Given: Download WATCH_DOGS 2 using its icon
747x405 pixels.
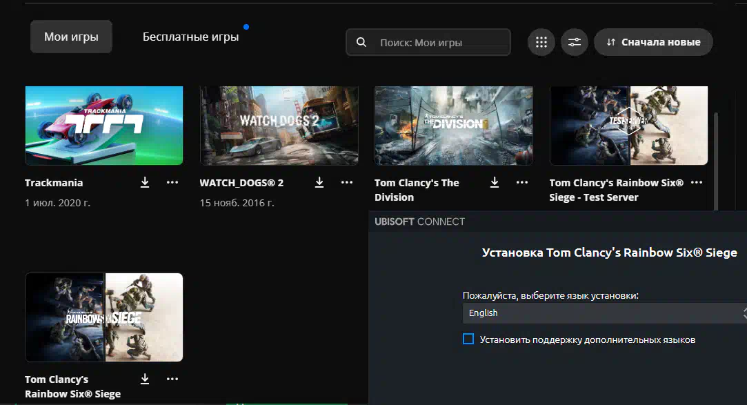Looking at the screenshot, I should click(319, 182).
